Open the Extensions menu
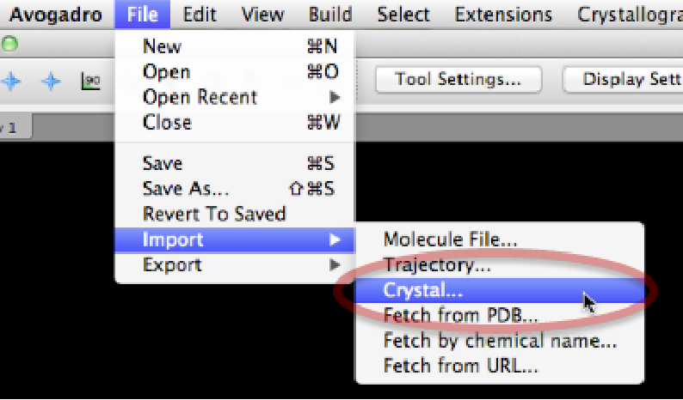 503,15
